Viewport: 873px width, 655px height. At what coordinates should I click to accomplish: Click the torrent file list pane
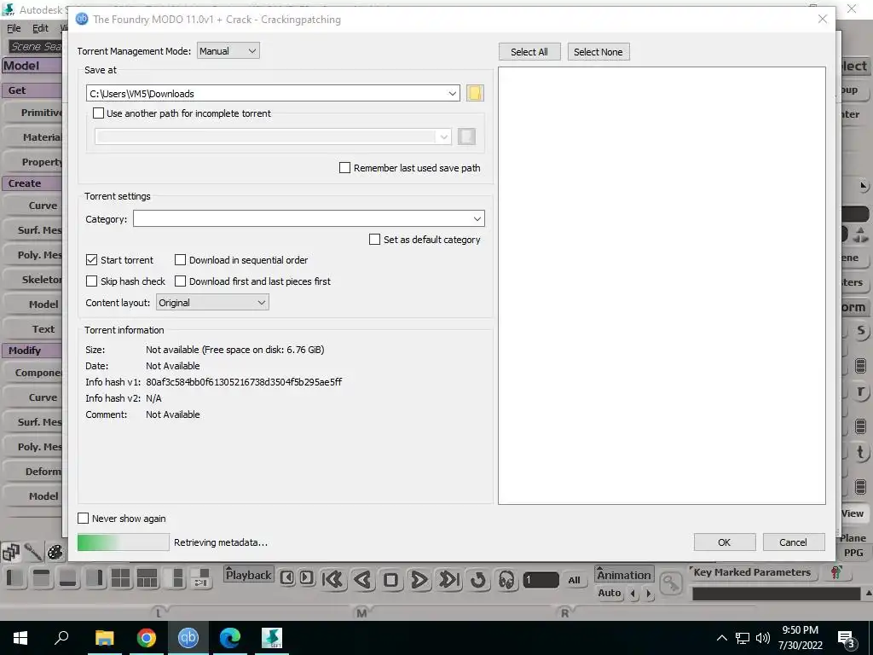pos(662,286)
